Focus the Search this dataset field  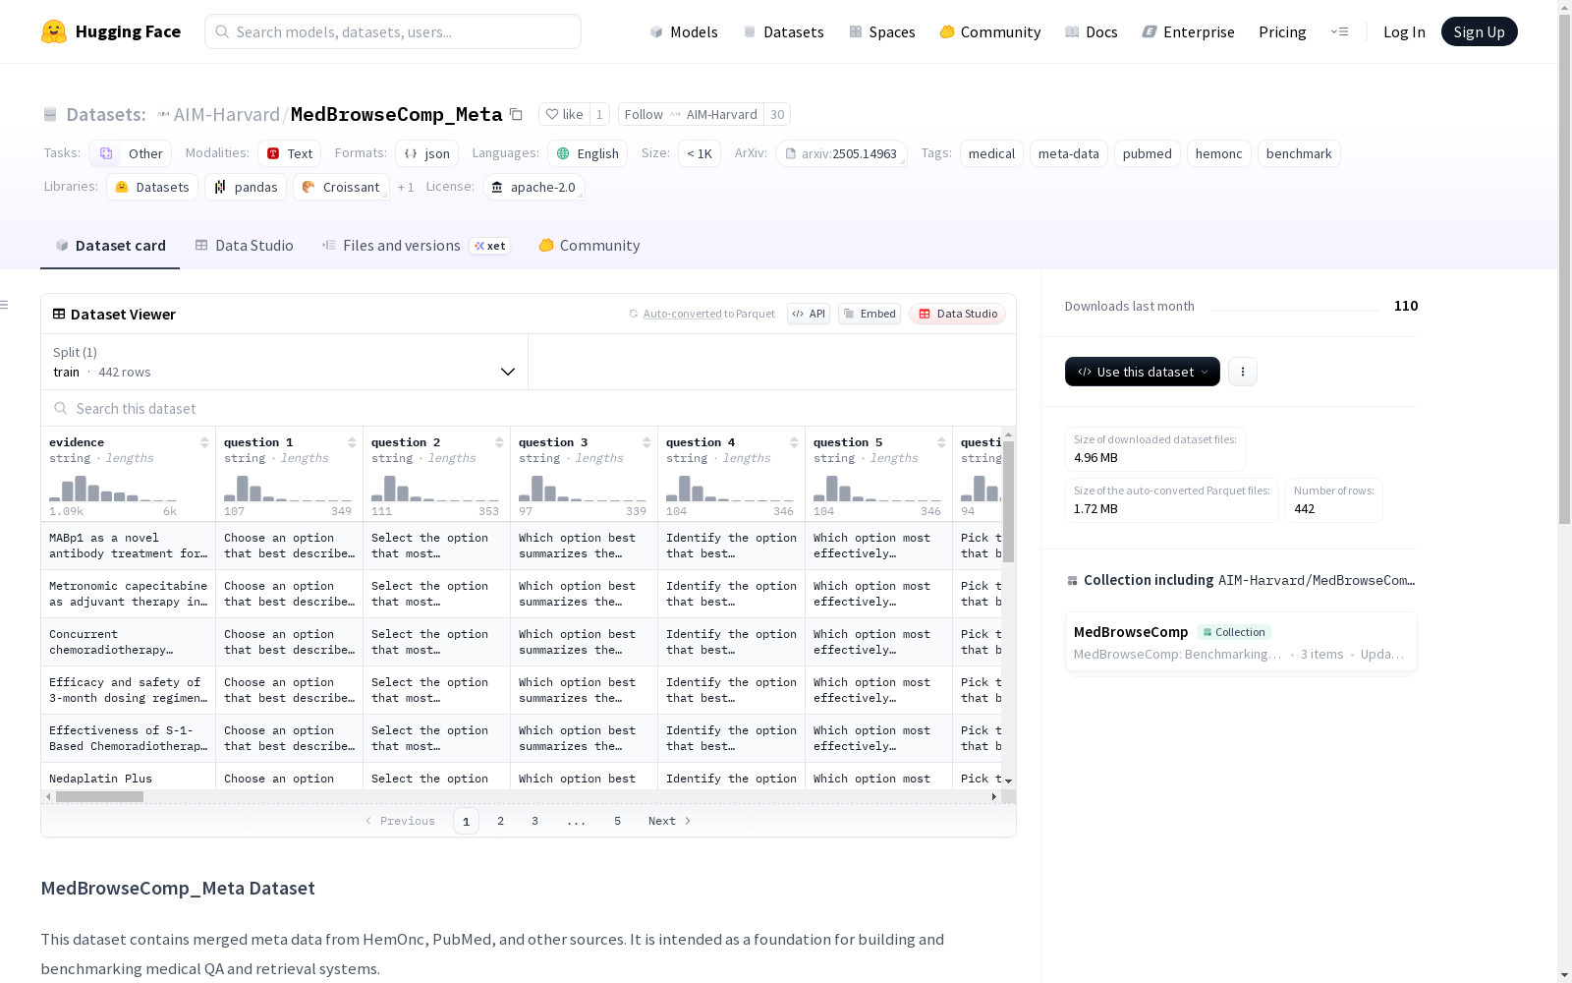click(x=529, y=408)
